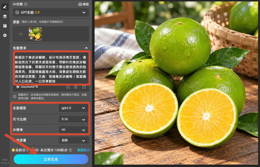
Task: Expand prompt box with fullscreen icon
Action: [x=84, y=87]
